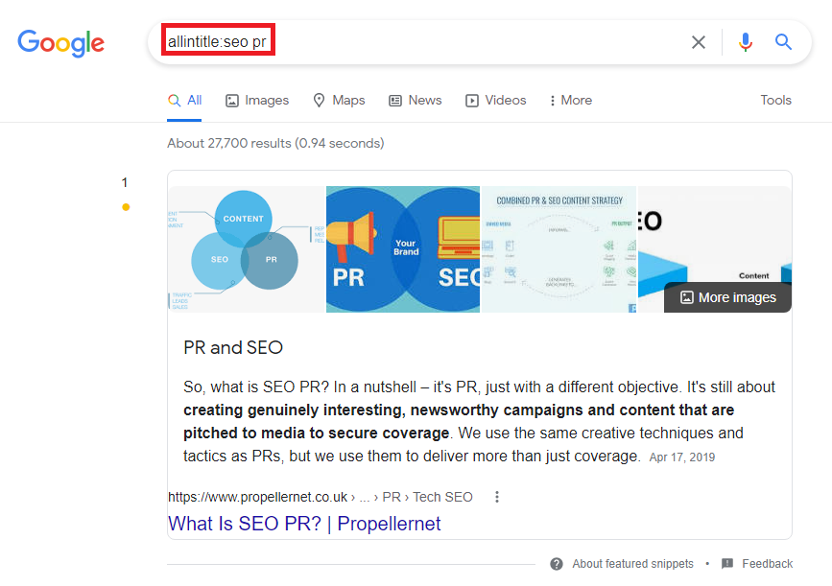This screenshot has height=586, width=832.
Task: Click the Google logo
Action: click(60, 42)
